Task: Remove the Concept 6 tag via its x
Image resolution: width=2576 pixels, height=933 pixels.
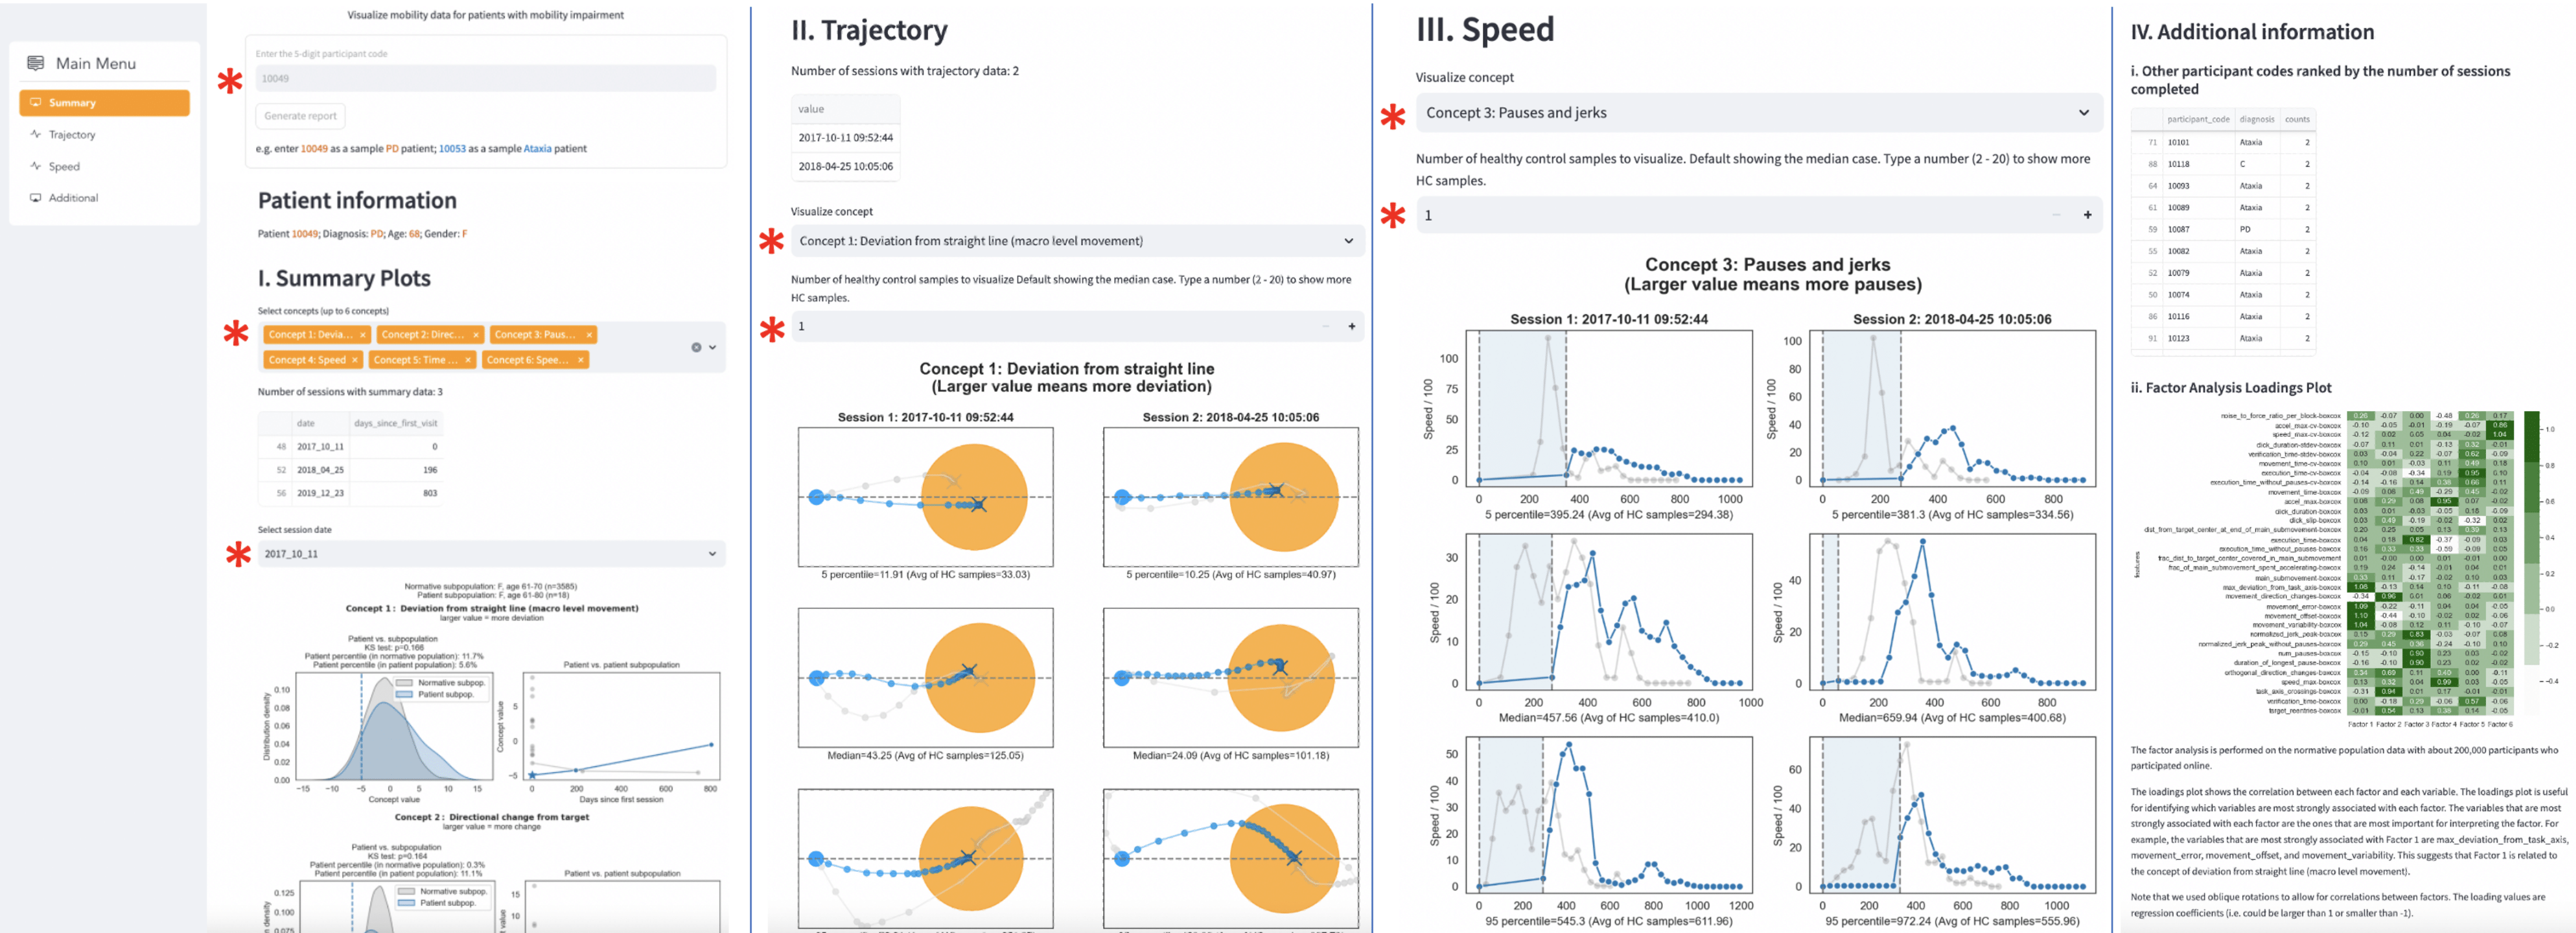Action: pos(580,360)
